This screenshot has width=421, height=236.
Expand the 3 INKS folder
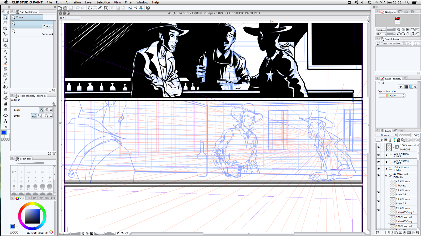pyautogui.click(x=387, y=155)
